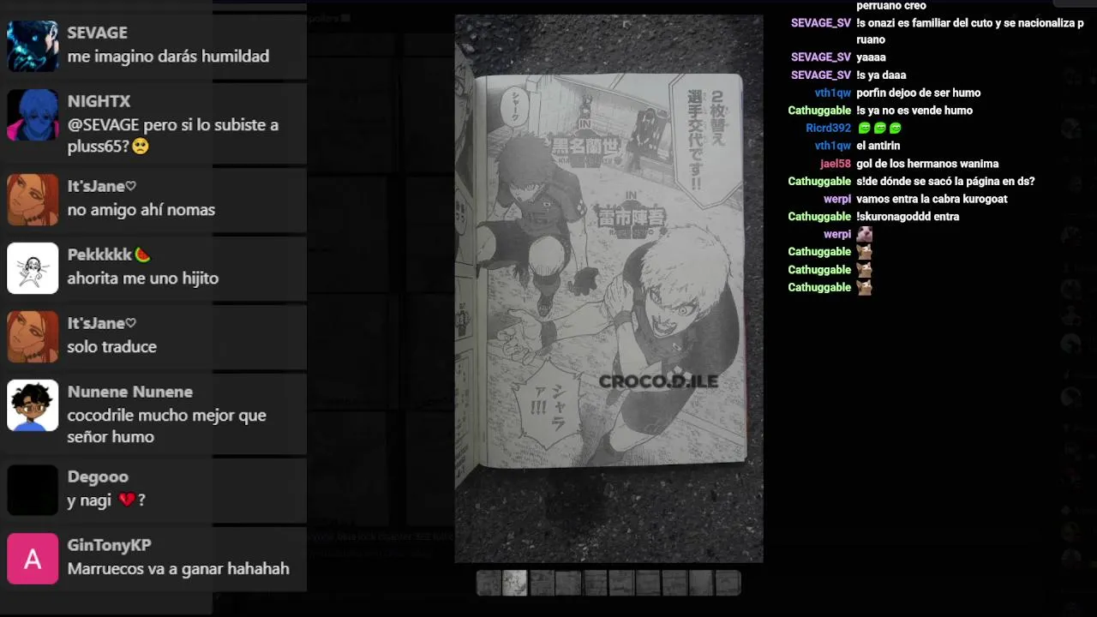Select the last thumbnail in the image strip
Screen dimensions: 1097x617
tap(728, 583)
